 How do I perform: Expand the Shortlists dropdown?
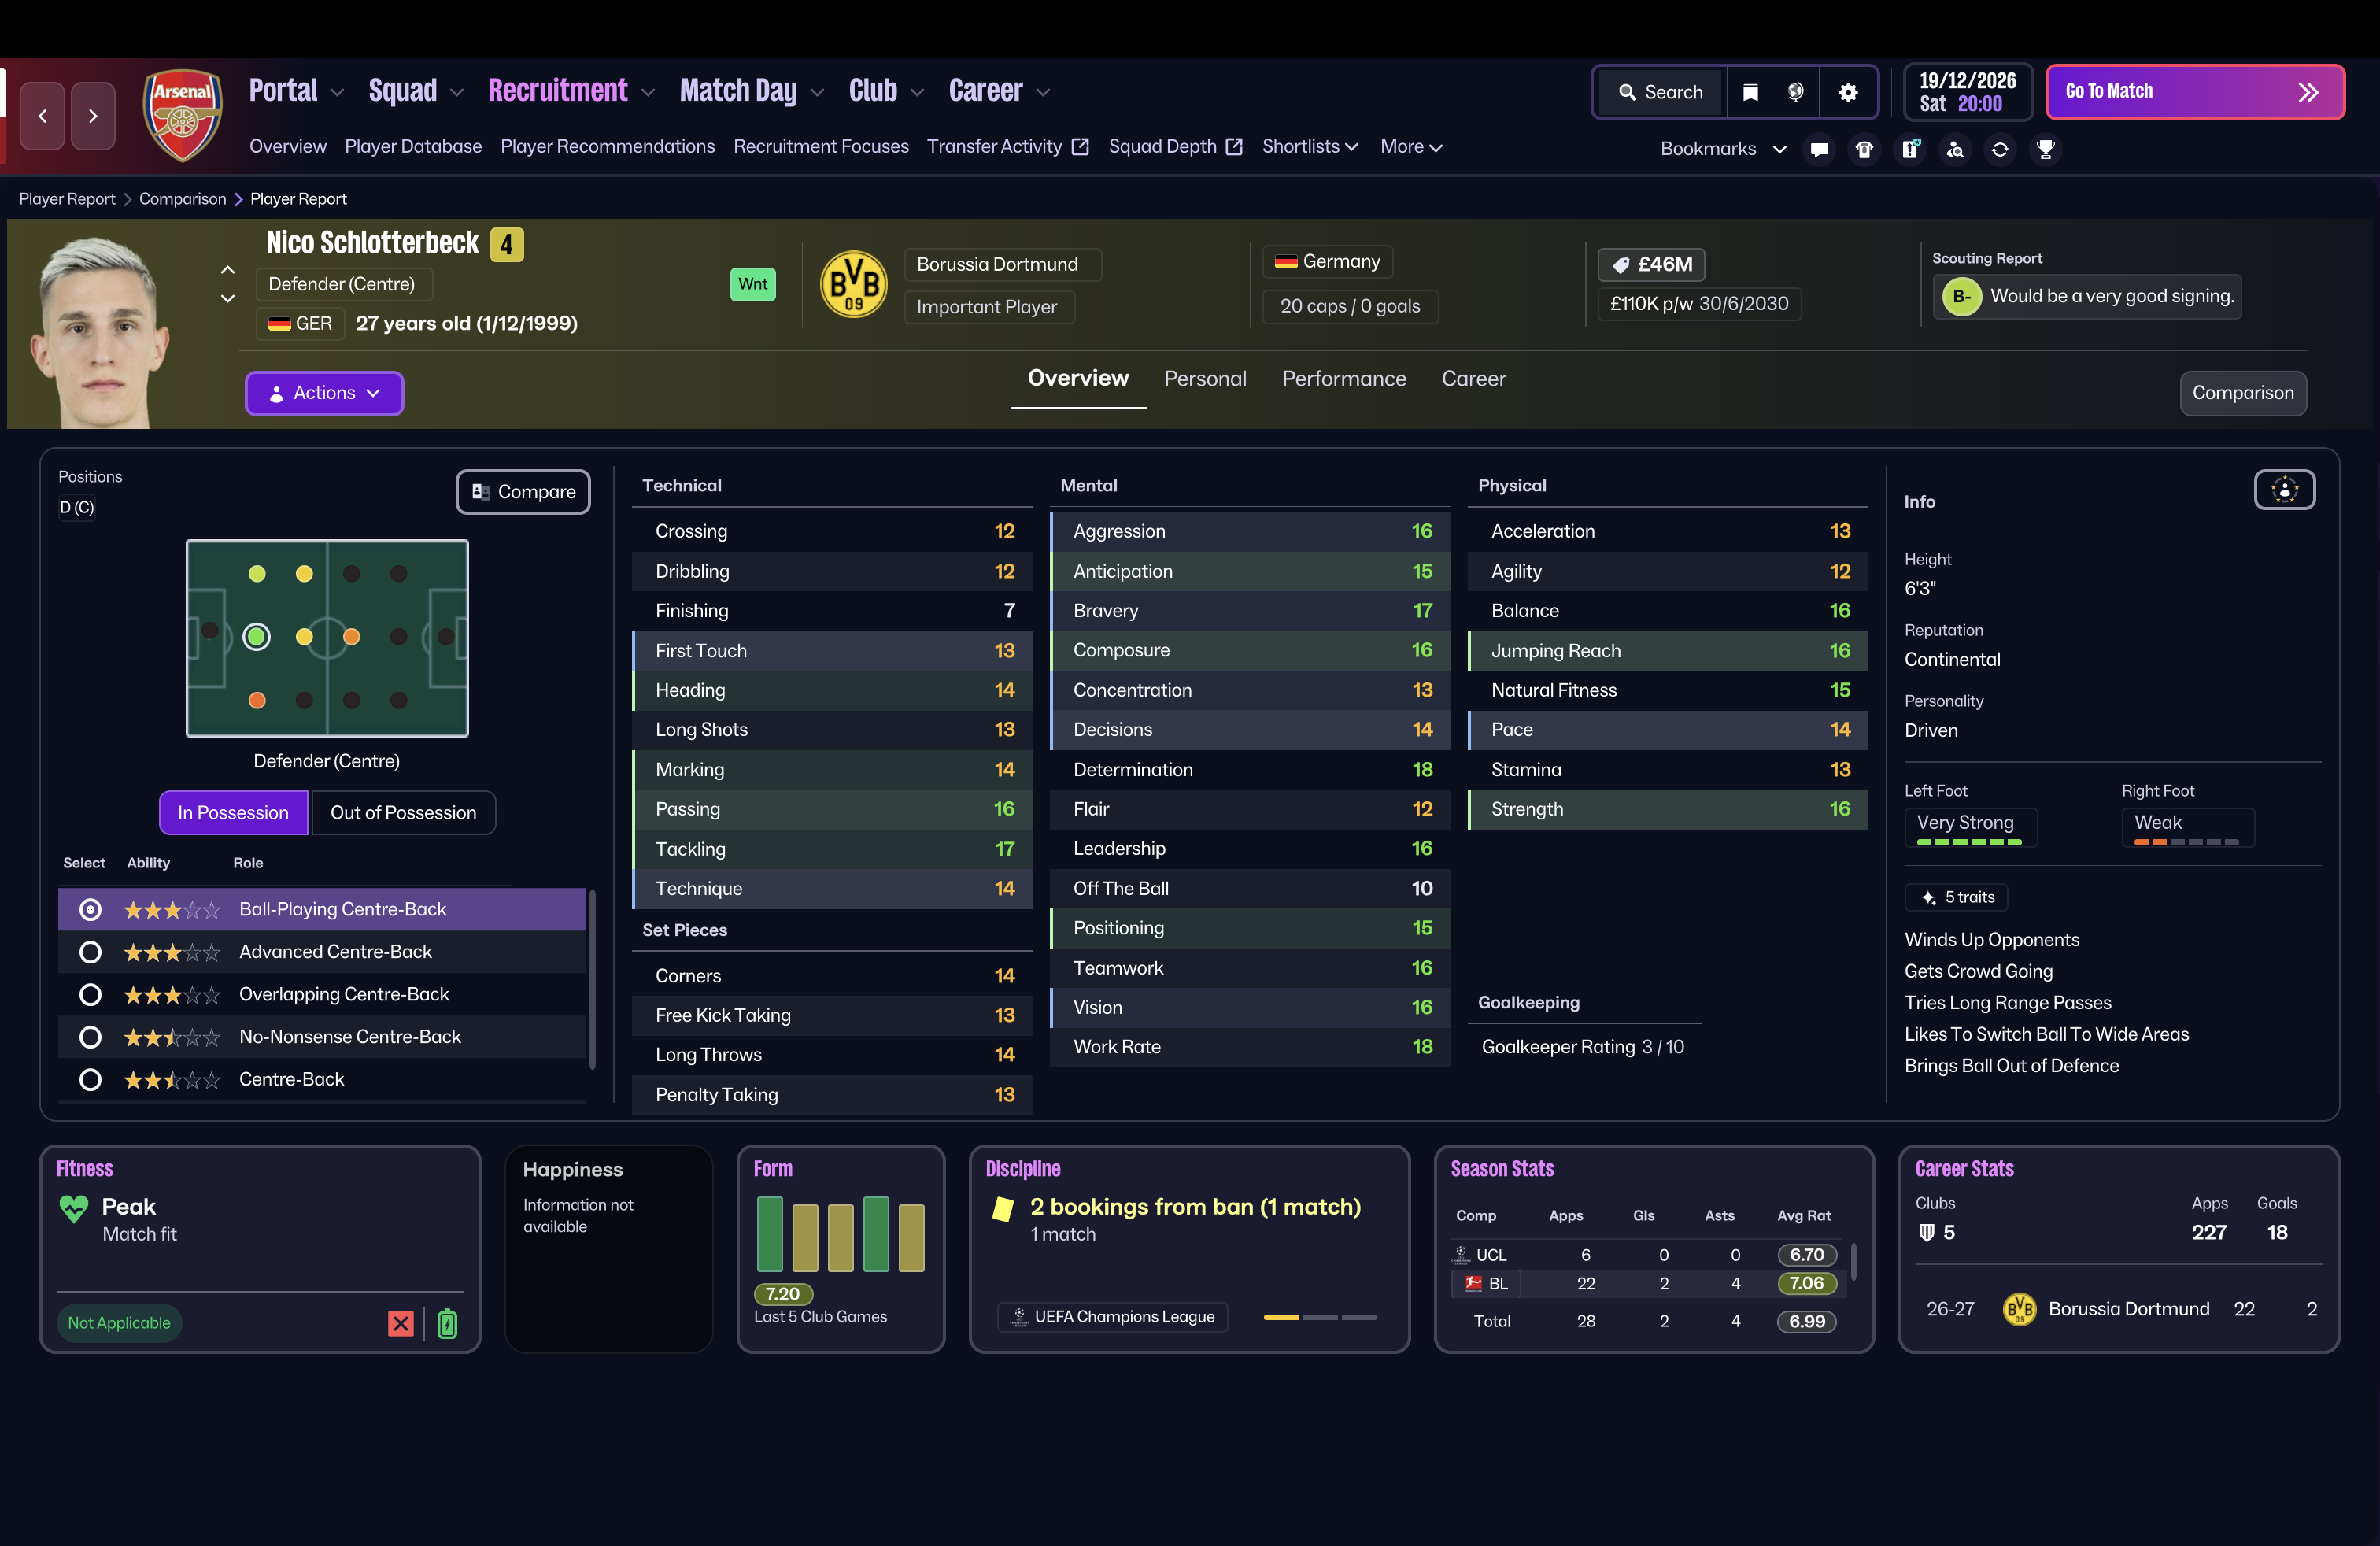pos(1309,146)
